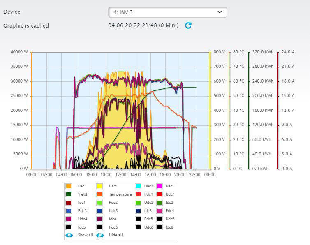310x245 pixels.
Task: Click the 320.0 kWh axis label
Action: pos(263,52)
